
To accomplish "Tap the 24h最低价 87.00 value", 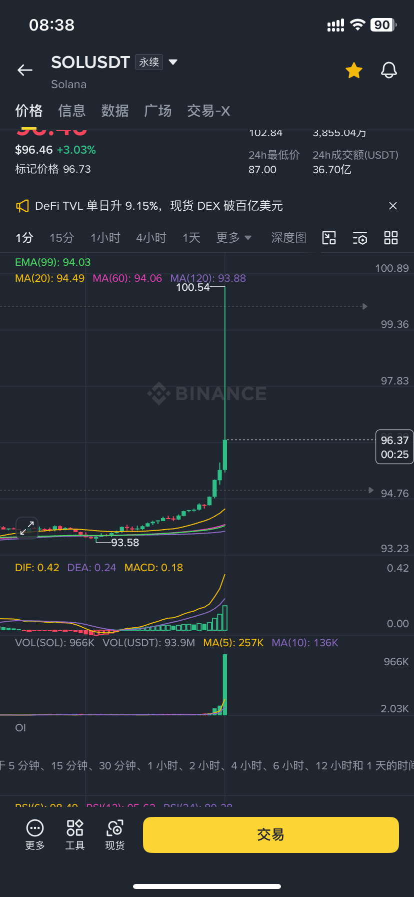I will click(262, 170).
